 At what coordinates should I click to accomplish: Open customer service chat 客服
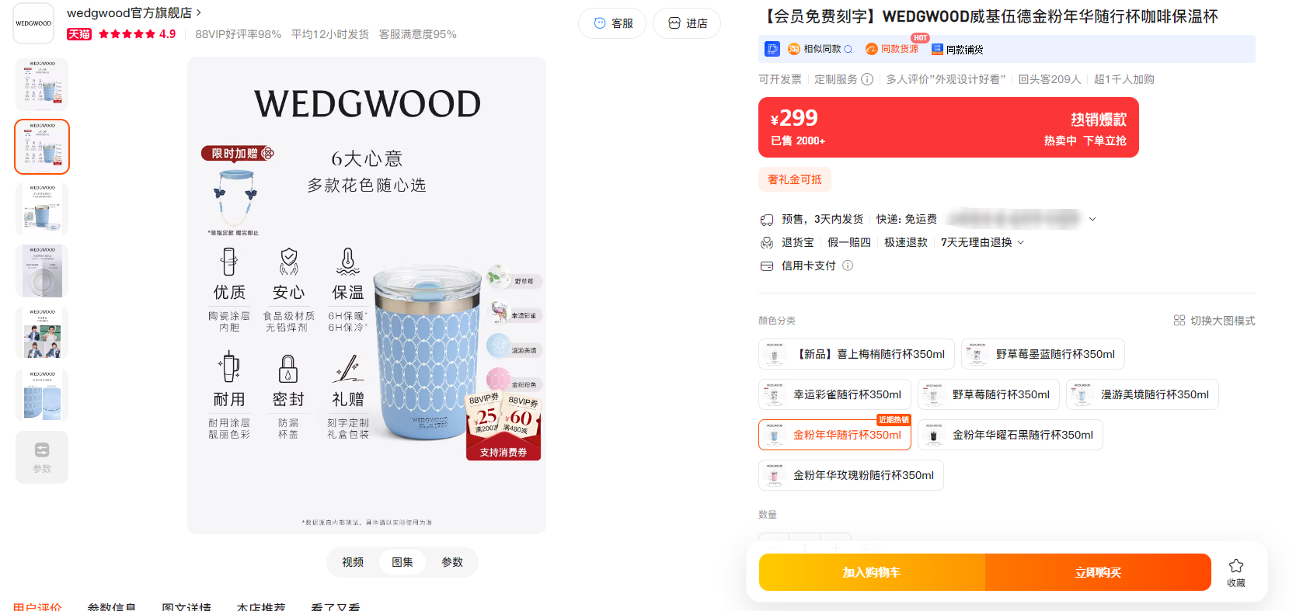612,23
